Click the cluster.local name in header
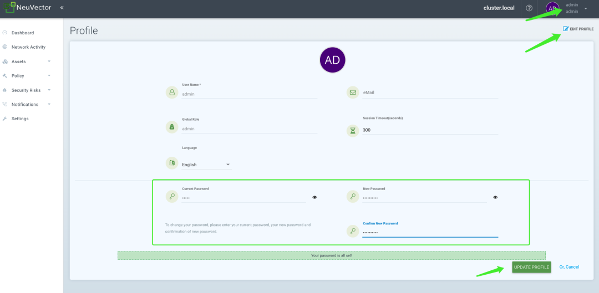Viewport: 599px width, 293px height. tap(499, 8)
